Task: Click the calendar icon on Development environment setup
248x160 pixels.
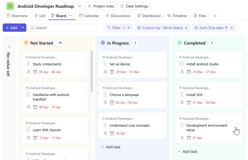Action: 189,138
